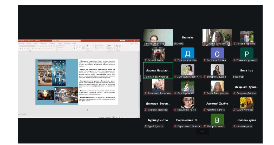The height and width of the screenshot is (145, 274).
Task: Click the muted microphone icon beside Віктор Хоменко
Action: (x=205, y=126)
